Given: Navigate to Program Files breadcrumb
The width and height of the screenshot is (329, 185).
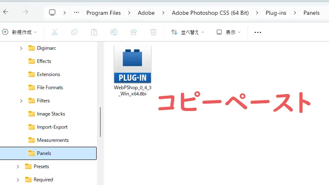Looking at the screenshot, I should [104, 13].
